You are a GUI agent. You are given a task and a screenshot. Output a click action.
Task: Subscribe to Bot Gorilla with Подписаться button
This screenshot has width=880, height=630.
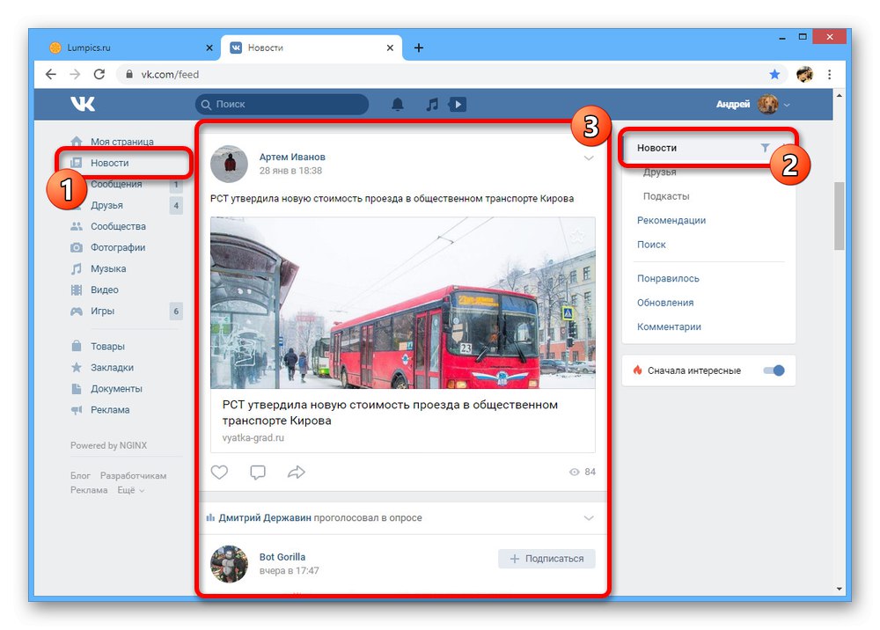click(546, 558)
